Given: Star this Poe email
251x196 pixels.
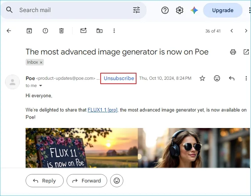Looking at the screenshot, I should pyautogui.click(x=202, y=78).
